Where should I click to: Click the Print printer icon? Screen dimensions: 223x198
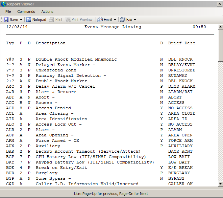pyautogui.click(x=51, y=20)
